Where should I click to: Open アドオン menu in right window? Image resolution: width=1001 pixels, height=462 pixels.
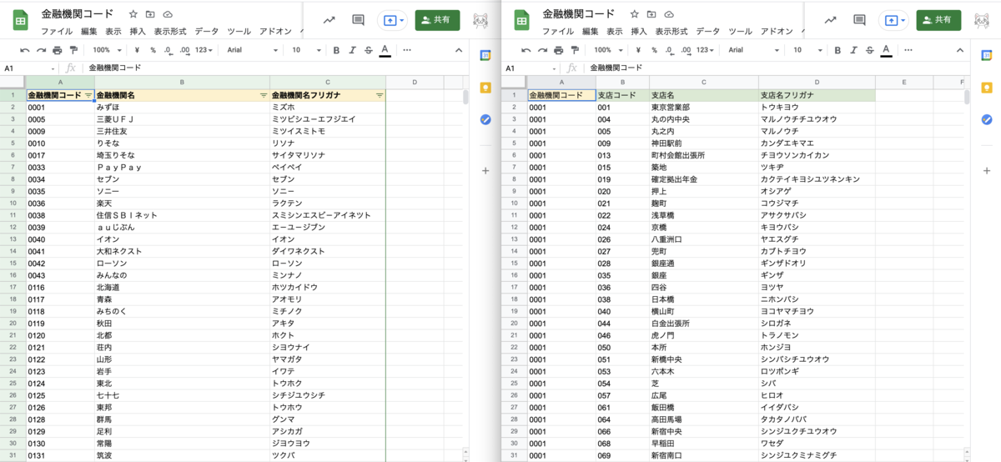776,32
